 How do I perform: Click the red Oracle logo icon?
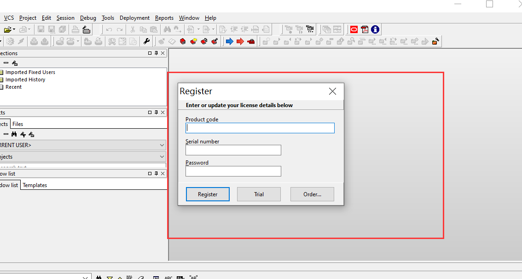pyautogui.click(x=354, y=29)
